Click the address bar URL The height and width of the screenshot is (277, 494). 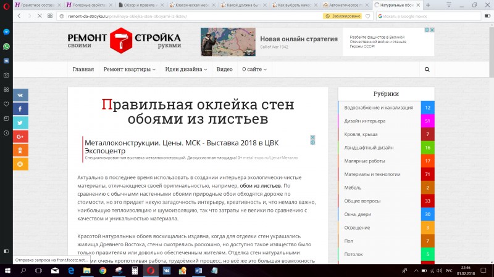coord(127,16)
